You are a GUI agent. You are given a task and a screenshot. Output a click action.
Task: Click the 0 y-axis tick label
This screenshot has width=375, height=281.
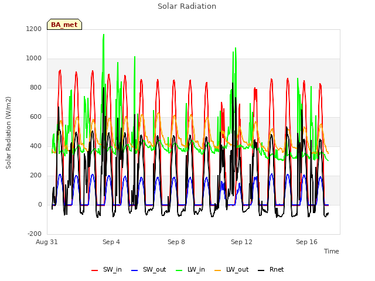pyautogui.click(x=40, y=205)
